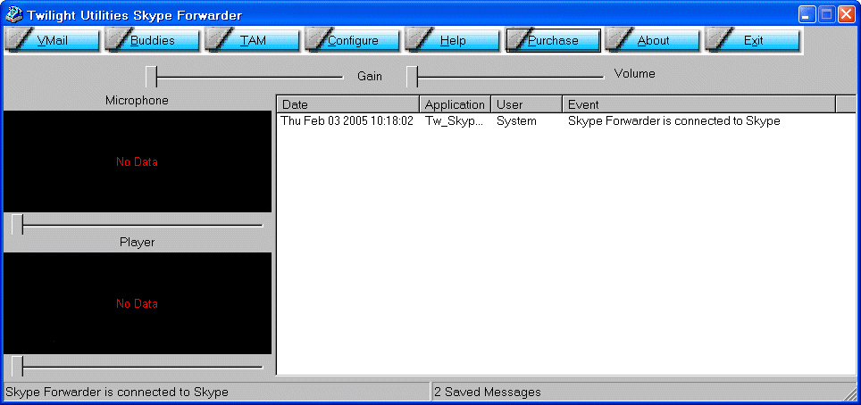
Task: Sort by the Event column header
Action: tap(699, 104)
